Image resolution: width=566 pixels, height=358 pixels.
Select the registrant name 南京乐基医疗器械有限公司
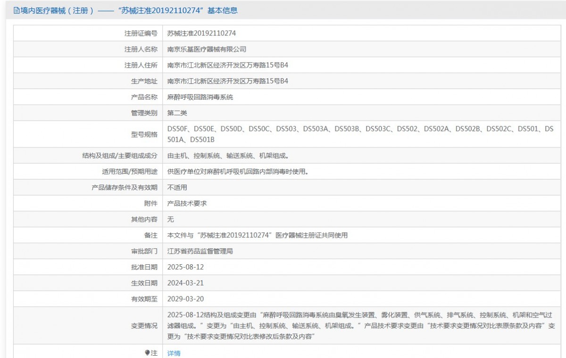tap(207, 49)
